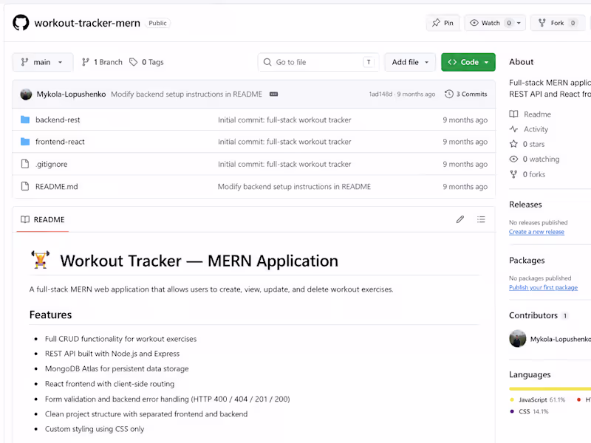
Task: Click the .gitignore file icon
Action: (25, 164)
